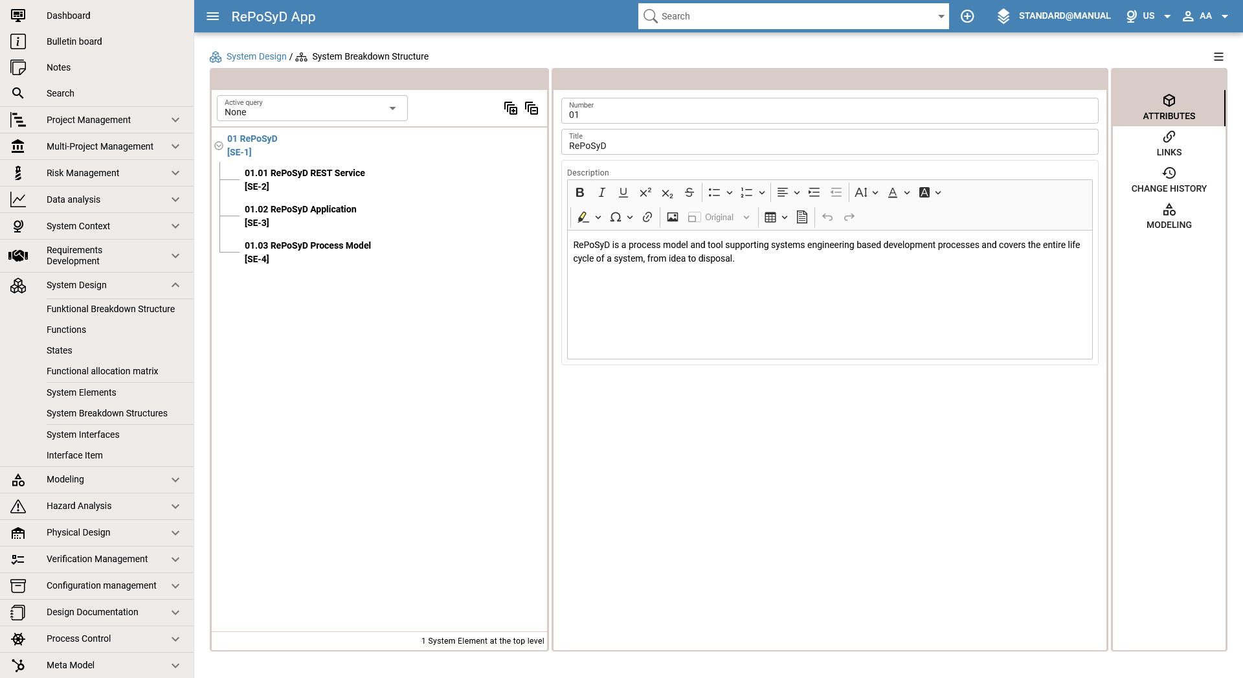Open the Notes sidebar entry

click(x=97, y=67)
